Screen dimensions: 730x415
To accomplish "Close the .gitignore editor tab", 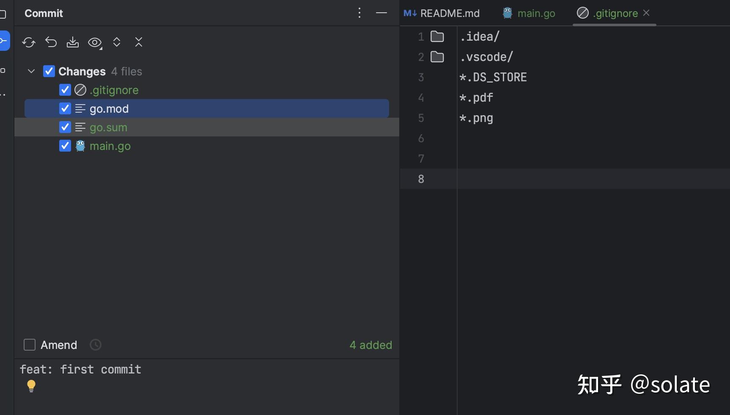I will (646, 13).
